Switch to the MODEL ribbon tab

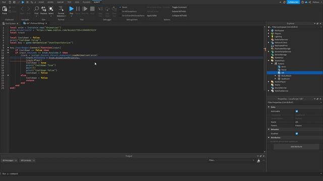(50, 2)
